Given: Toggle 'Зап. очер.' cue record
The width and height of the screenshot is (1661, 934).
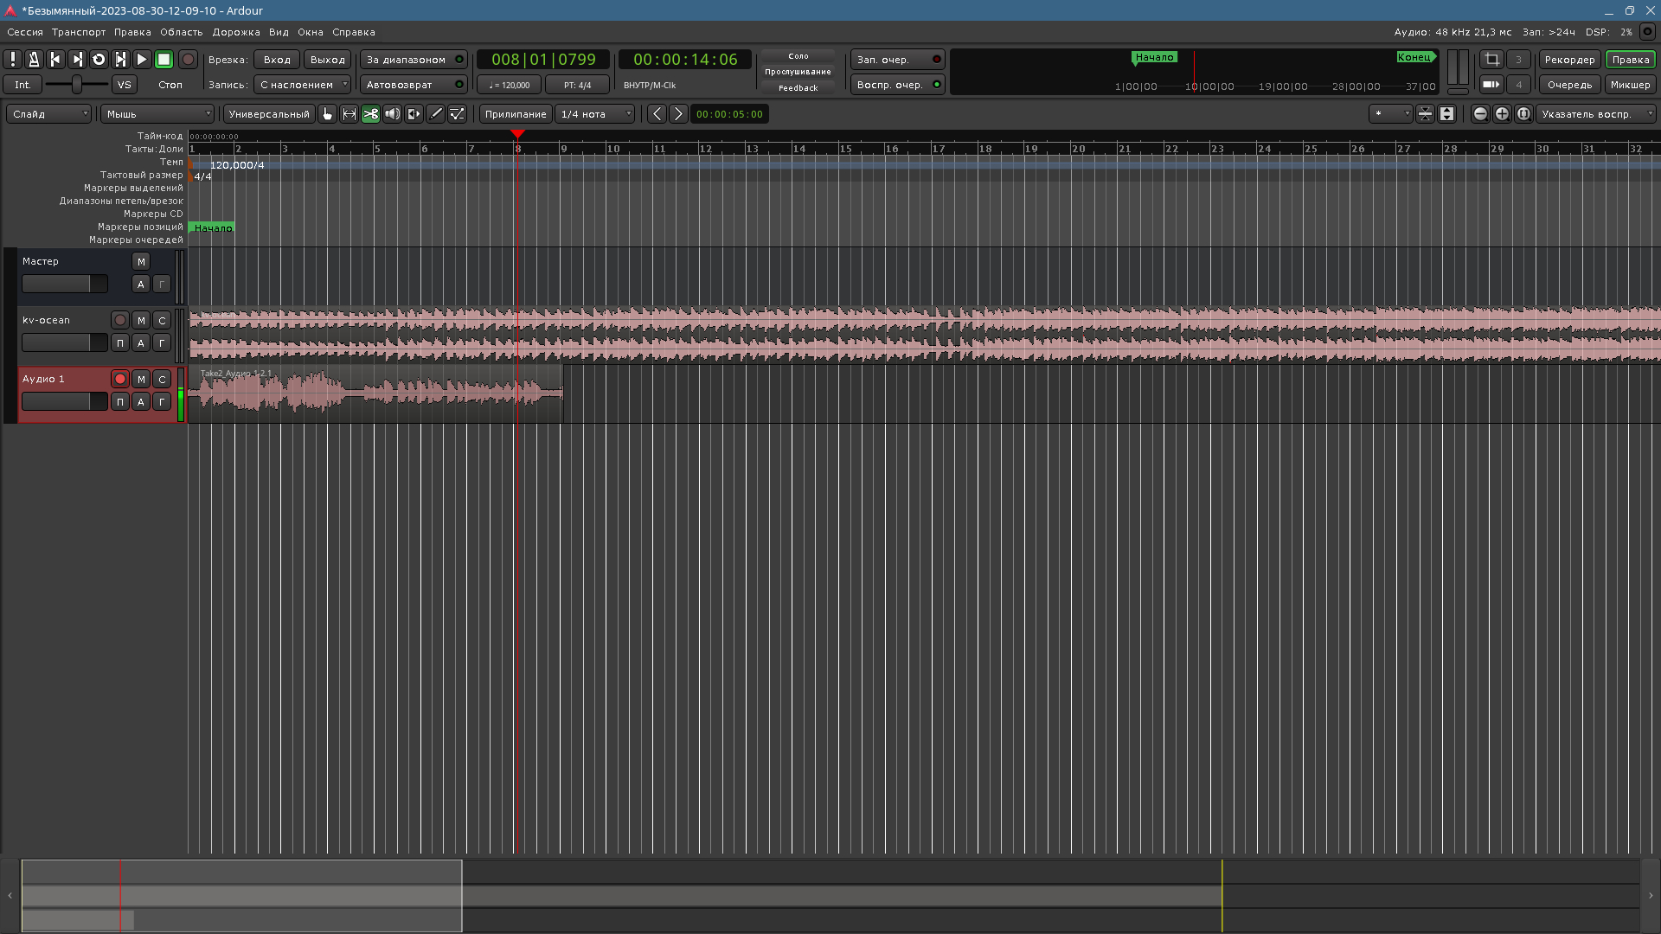Looking at the screenshot, I should (898, 60).
